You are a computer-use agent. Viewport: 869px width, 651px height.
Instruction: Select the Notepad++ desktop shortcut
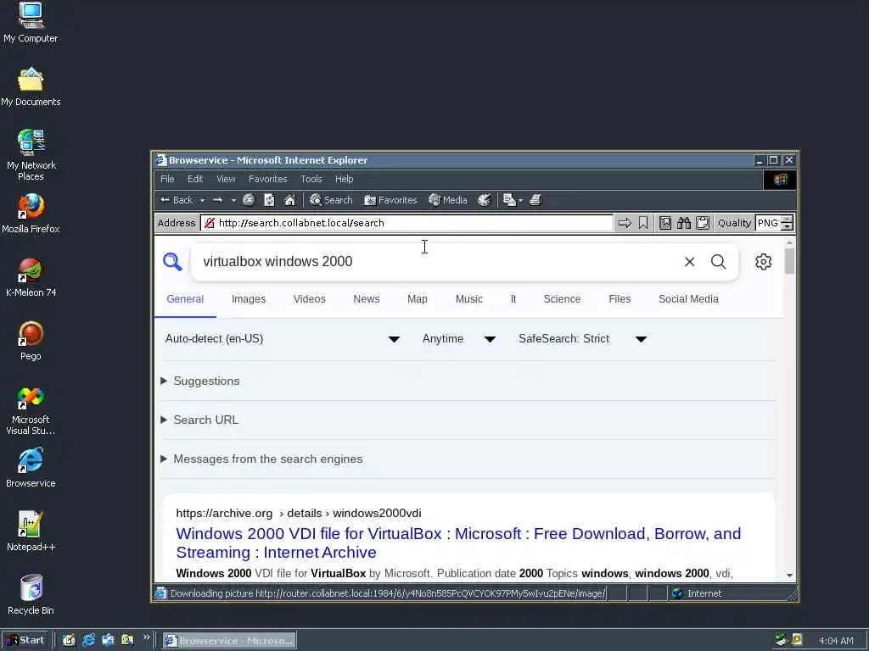(31, 531)
